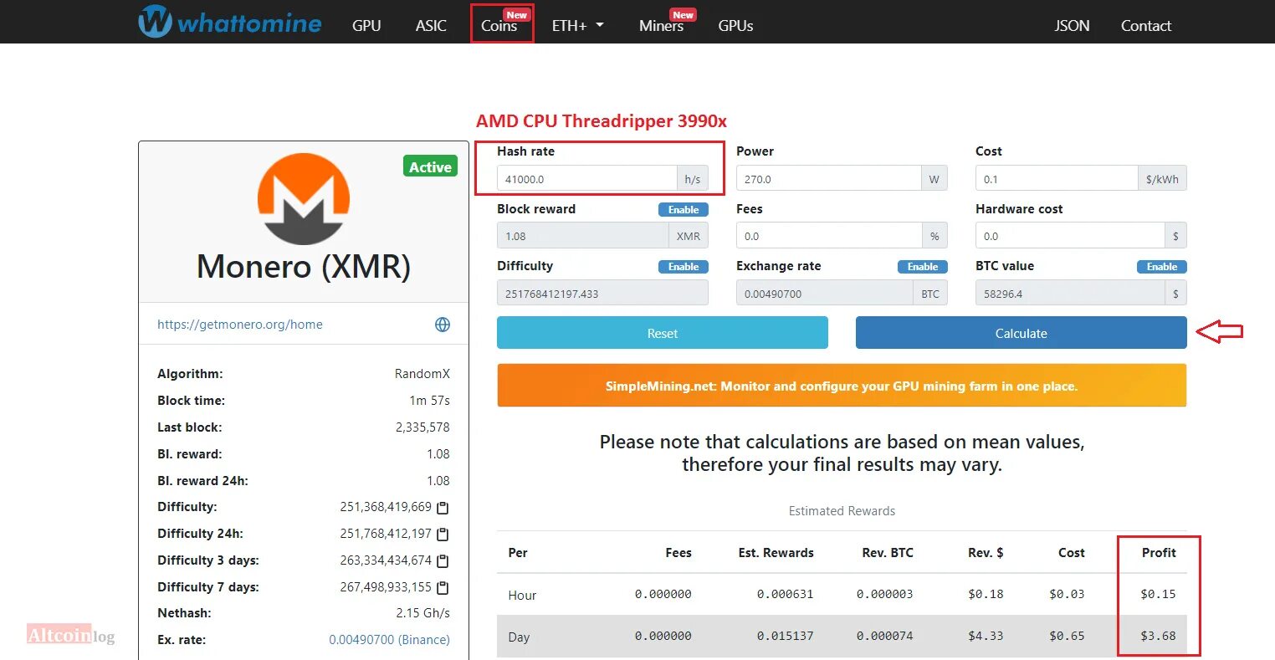This screenshot has height=660, width=1275.
Task: Open the ASIC menu item
Action: 431,26
